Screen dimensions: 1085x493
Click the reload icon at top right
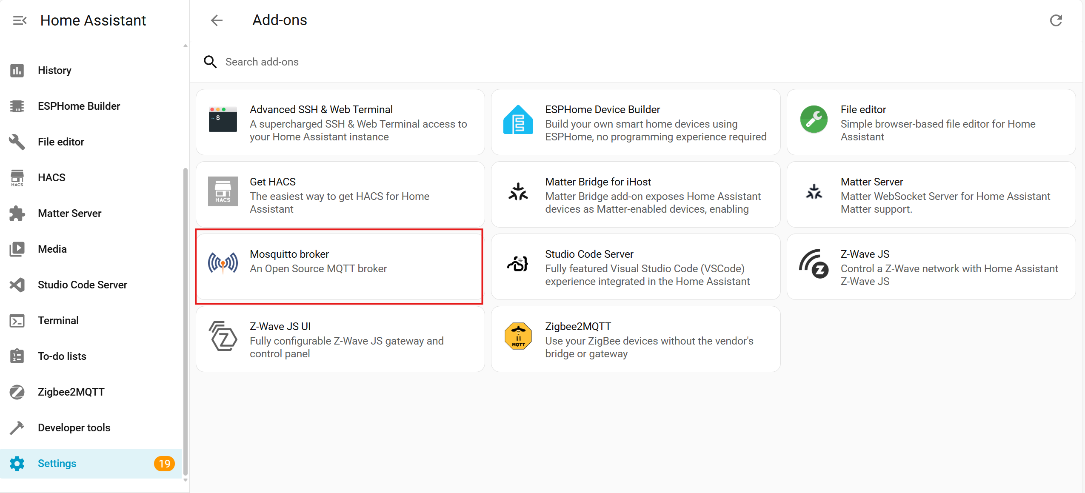1056,20
